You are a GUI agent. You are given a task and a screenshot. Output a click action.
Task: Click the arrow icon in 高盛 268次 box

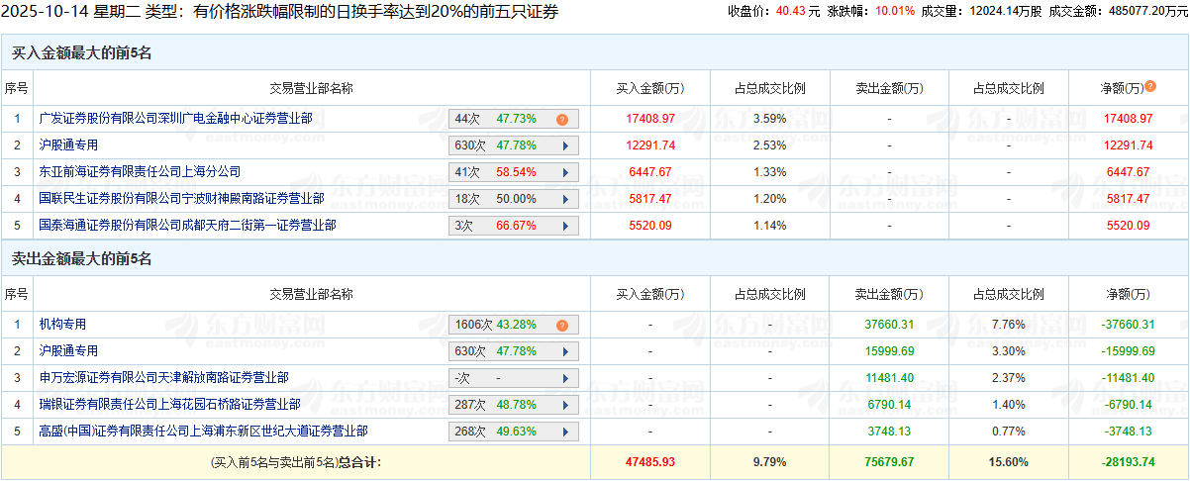(x=565, y=432)
